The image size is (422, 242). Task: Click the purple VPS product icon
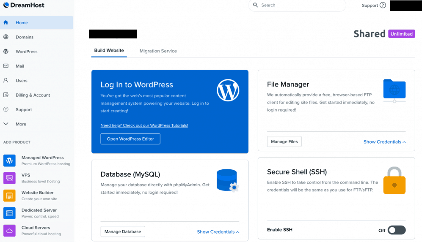click(x=9, y=178)
